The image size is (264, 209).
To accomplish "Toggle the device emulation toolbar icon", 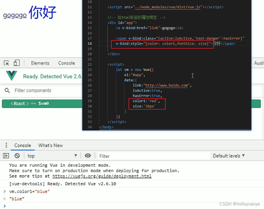I will click(x=17, y=63).
